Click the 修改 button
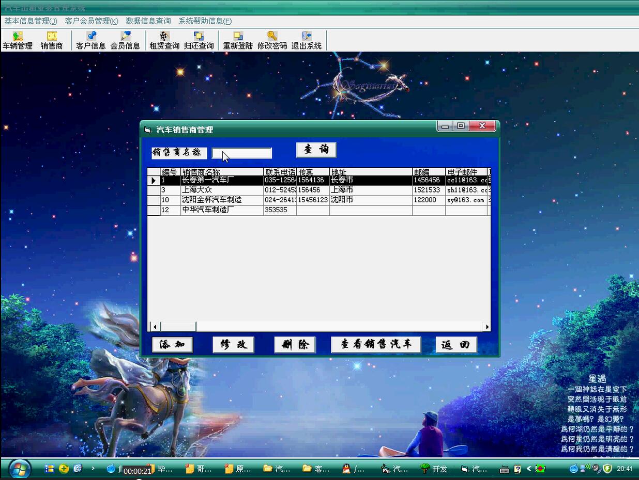Image resolution: width=639 pixels, height=480 pixels. 234,345
